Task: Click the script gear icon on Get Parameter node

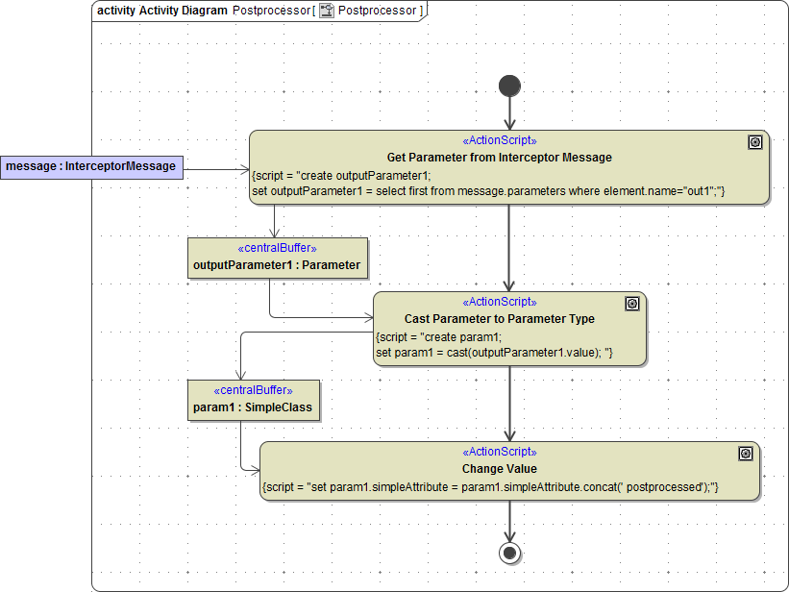Action: [x=755, y=141]
